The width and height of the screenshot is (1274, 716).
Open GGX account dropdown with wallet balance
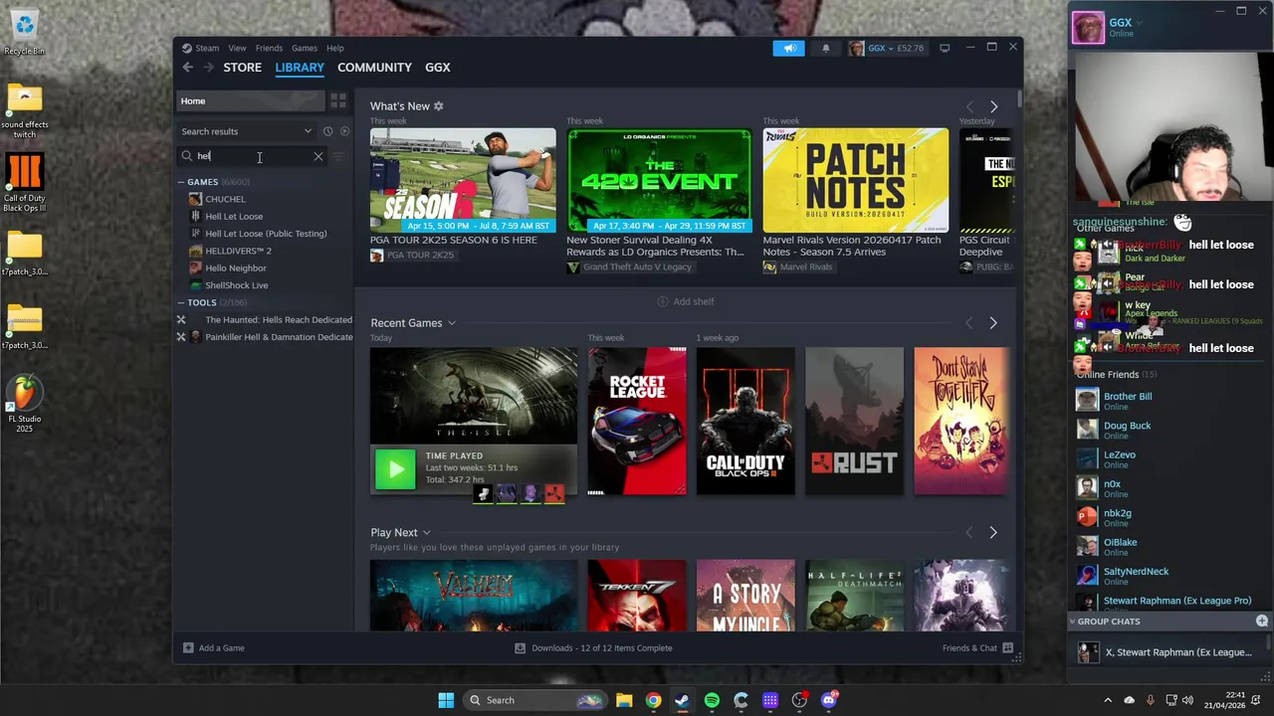[886, 48]
